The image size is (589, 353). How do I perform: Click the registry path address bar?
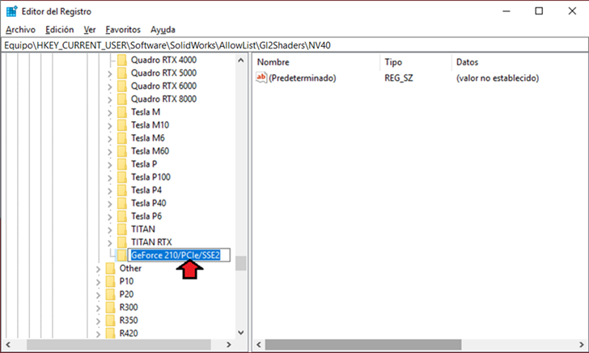pos(294,45)
